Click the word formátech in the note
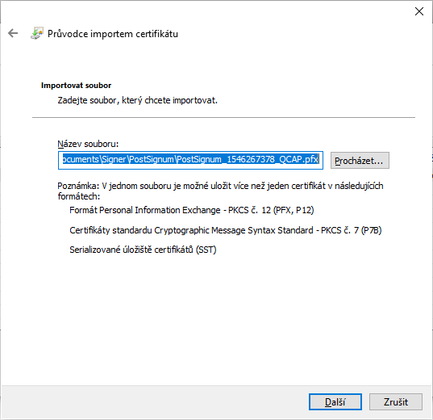Viewport: 433px width, 420px height. tap(79, 196)
